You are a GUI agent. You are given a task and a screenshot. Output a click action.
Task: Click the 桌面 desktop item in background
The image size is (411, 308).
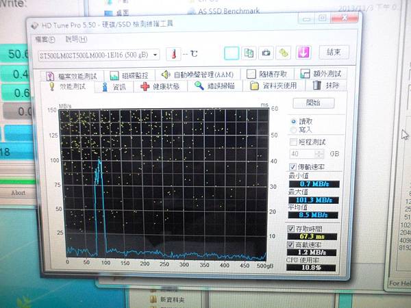pos(116,13)
